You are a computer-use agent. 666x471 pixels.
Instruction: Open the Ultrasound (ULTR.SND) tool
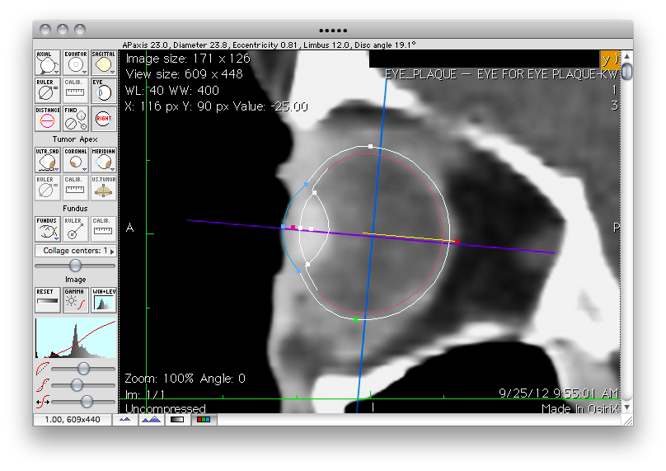48,160
